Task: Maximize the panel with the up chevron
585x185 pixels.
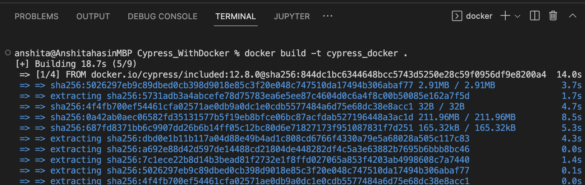Action: click(572, 16)
